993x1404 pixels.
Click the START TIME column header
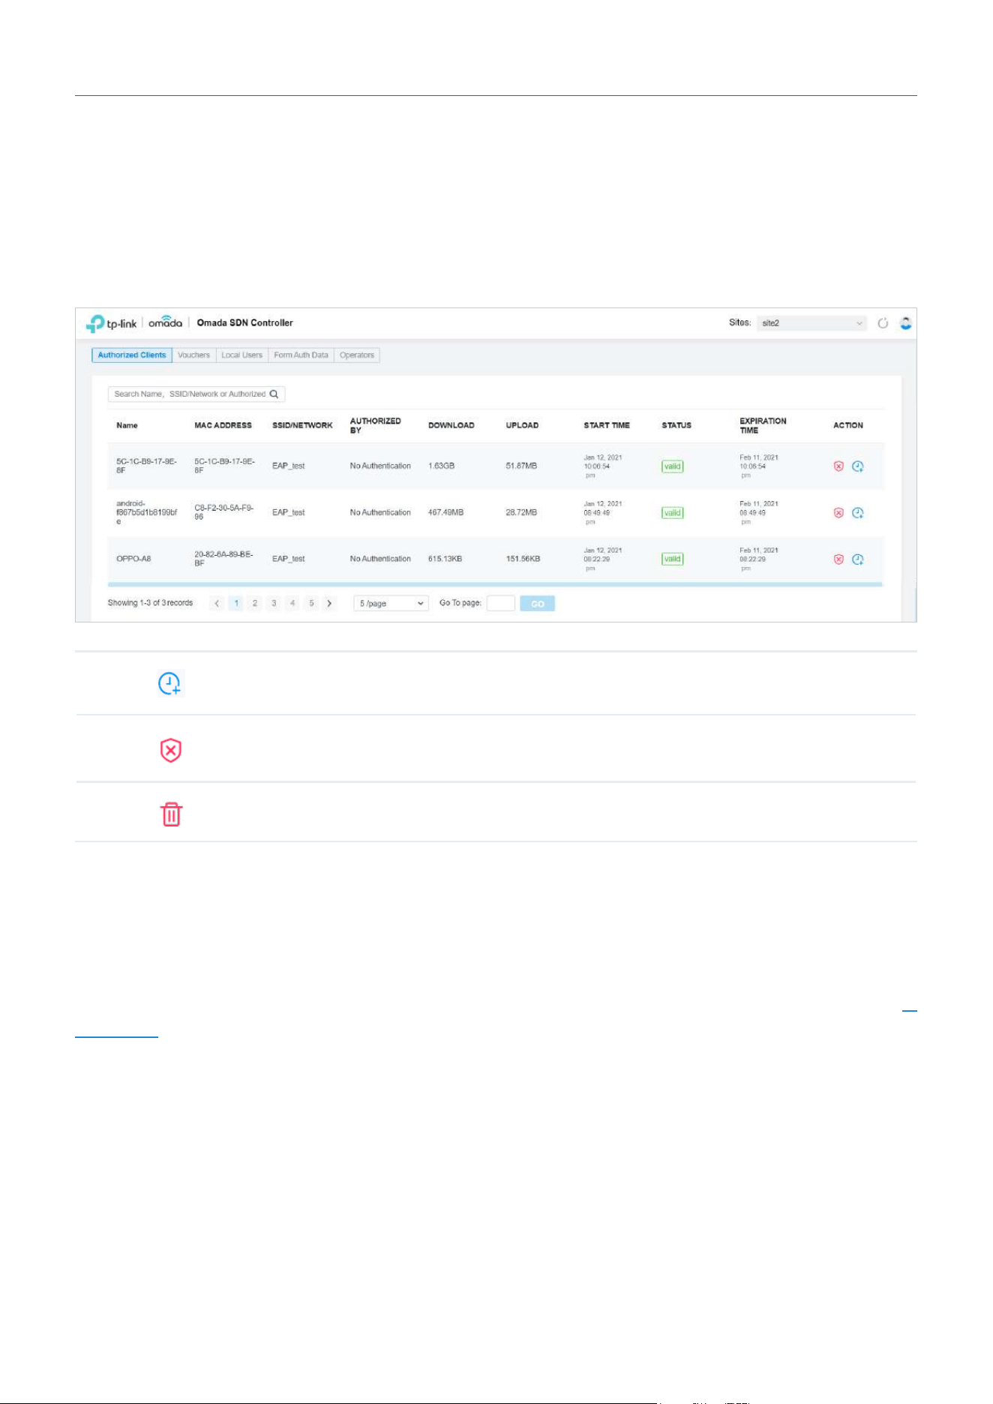click(x=607, y=425)
